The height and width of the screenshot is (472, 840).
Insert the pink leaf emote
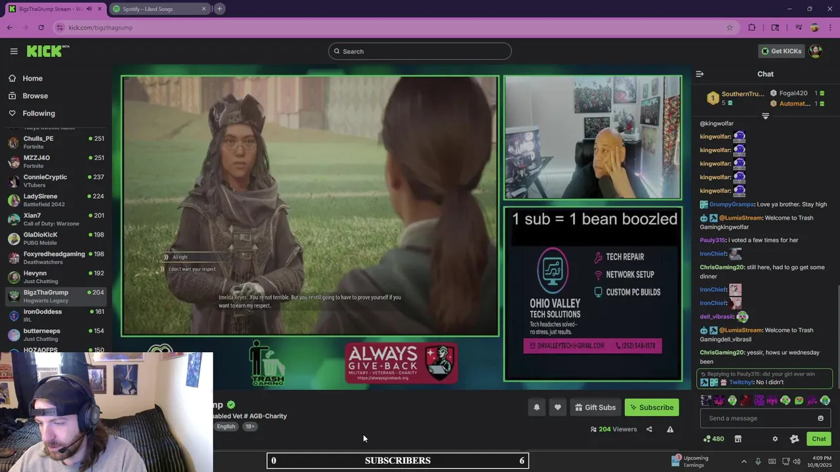[x=719, y=401]
